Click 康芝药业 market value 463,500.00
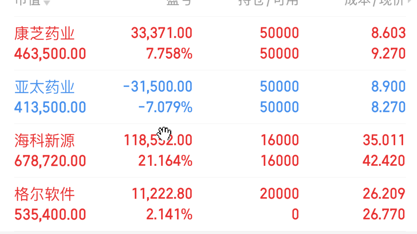 pos(50,54)
